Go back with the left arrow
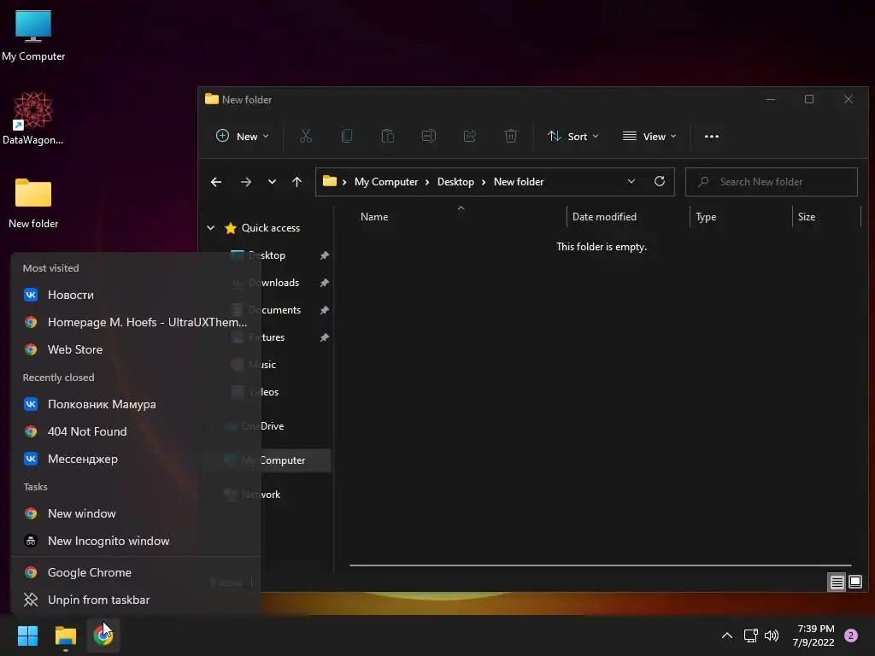This screenshot has height=656, width=875. coord(216,182)
